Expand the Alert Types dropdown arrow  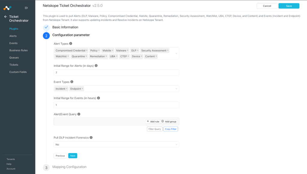176,53
